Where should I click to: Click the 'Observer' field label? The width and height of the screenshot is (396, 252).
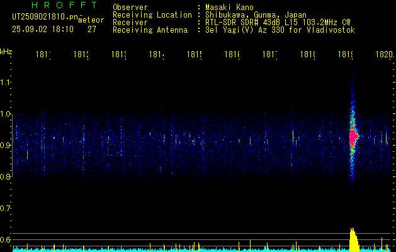130,8
